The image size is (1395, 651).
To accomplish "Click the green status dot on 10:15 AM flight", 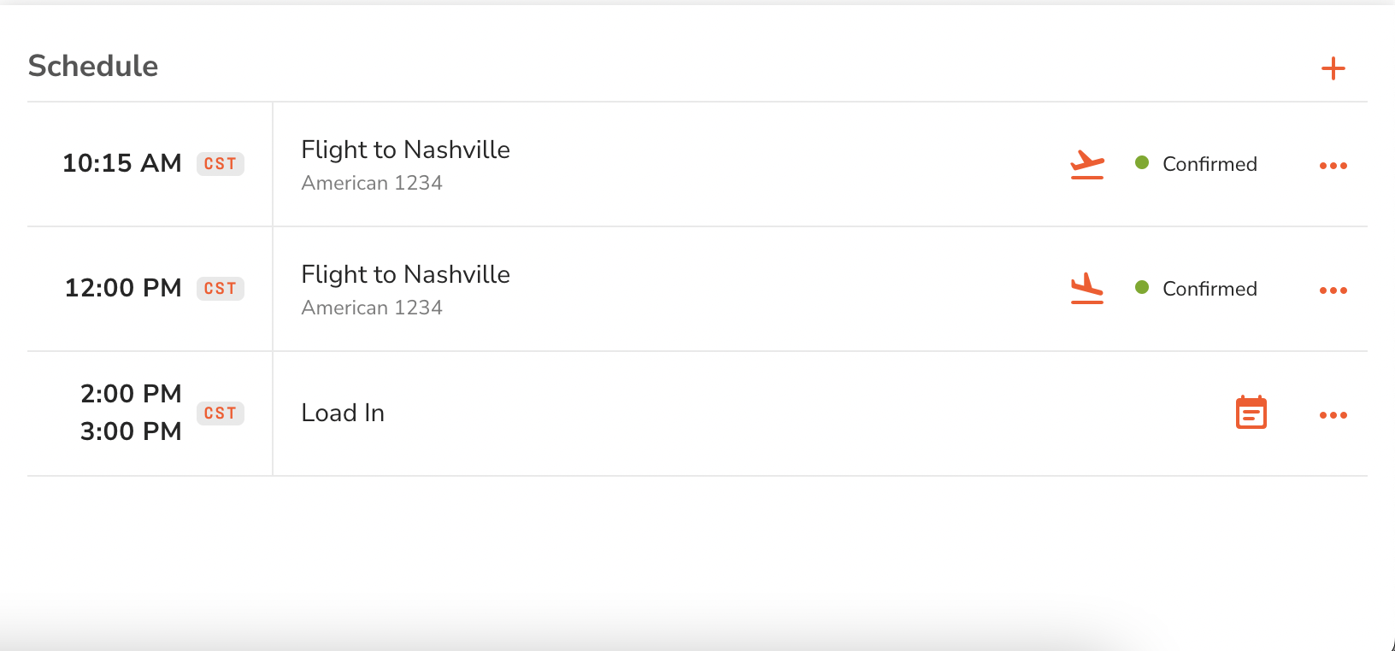I will point(1141,162).
